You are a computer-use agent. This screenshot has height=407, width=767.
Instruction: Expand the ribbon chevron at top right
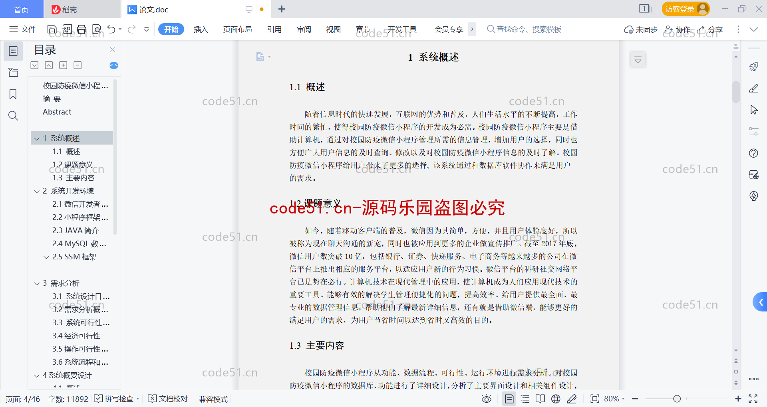click(754, 30)
